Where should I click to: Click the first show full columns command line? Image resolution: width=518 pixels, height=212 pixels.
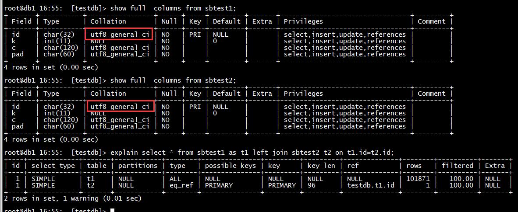pyautogui.click(x=120, y=8)
